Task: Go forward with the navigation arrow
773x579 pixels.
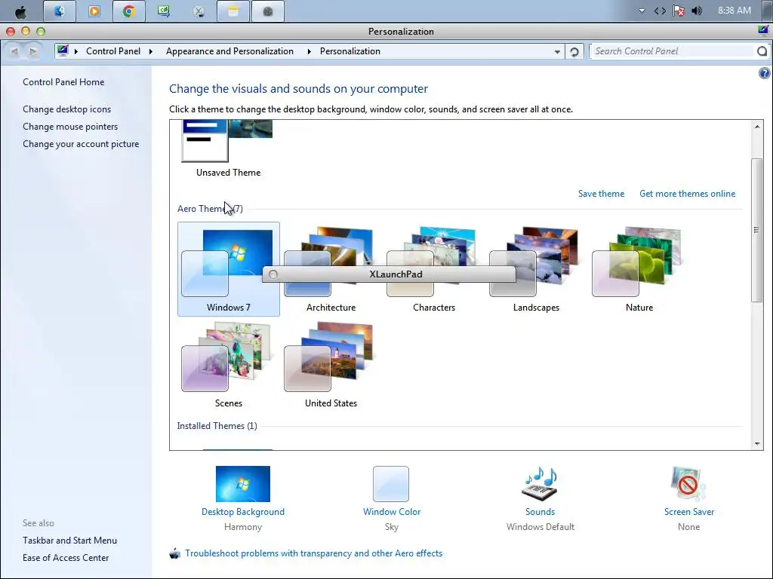Action: tap(32, 51)
